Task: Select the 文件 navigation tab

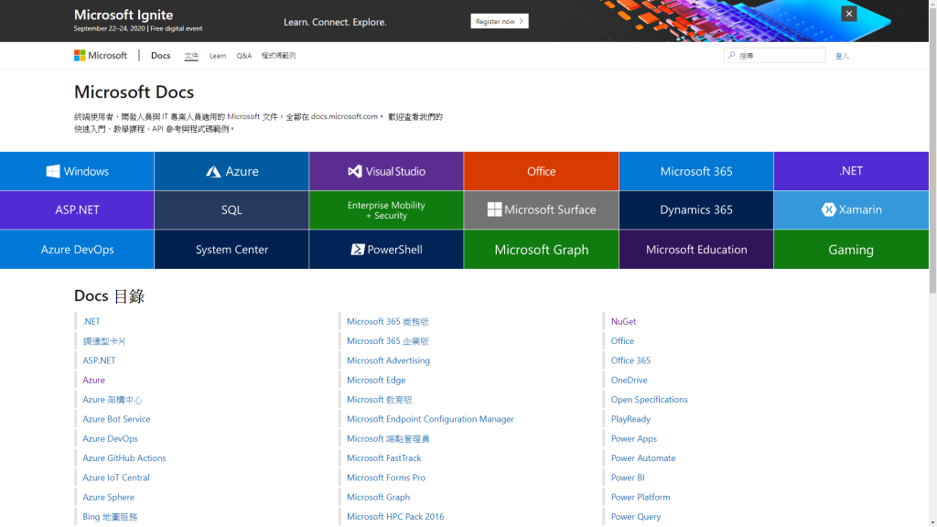Action: (191, 56)
